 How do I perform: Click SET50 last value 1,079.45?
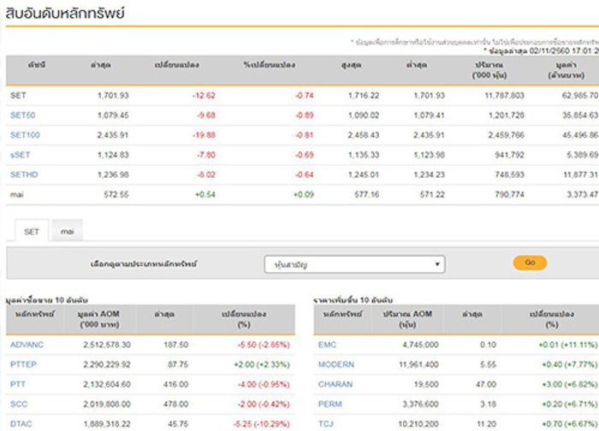[x=113, y=115]
